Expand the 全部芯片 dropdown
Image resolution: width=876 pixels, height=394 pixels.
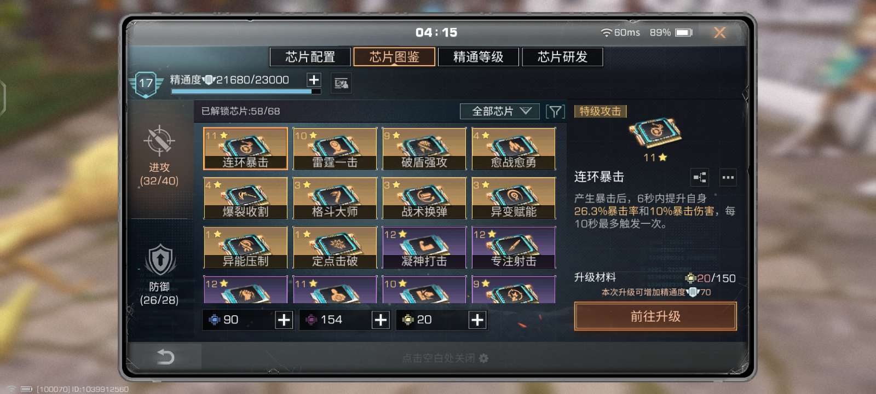[500, 112]
